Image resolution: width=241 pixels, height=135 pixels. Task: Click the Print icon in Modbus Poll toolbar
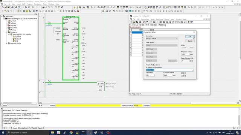[140, 22]
